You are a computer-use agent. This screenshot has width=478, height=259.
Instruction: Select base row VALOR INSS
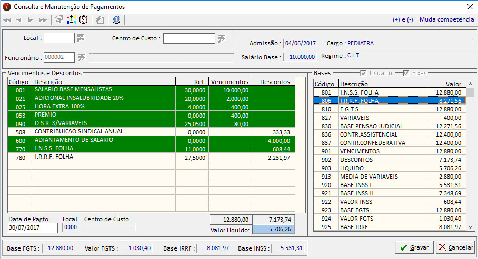(390, 202)
